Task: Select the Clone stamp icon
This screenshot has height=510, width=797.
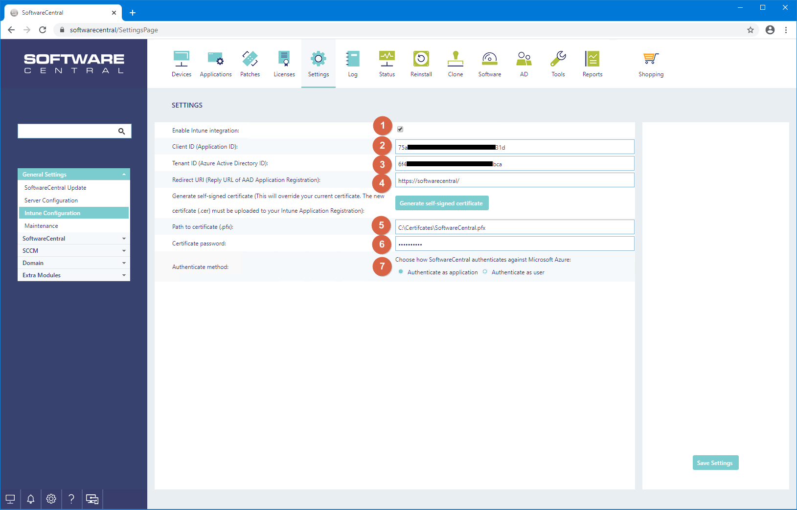Action: 455,59
